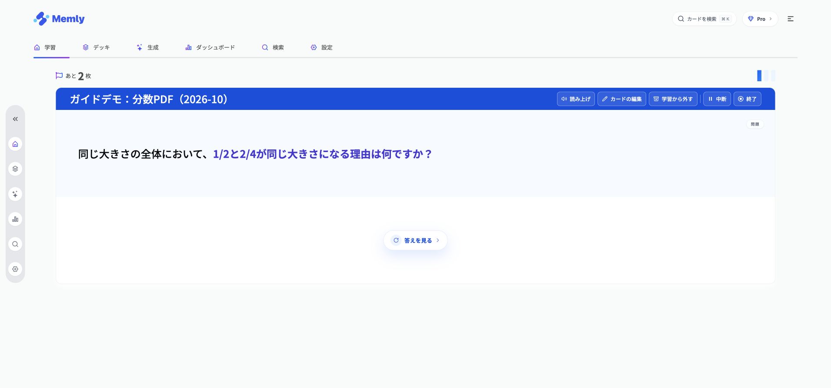Focus the カードを検索 search field
This screenshot has width=831, height=388.
704,19
